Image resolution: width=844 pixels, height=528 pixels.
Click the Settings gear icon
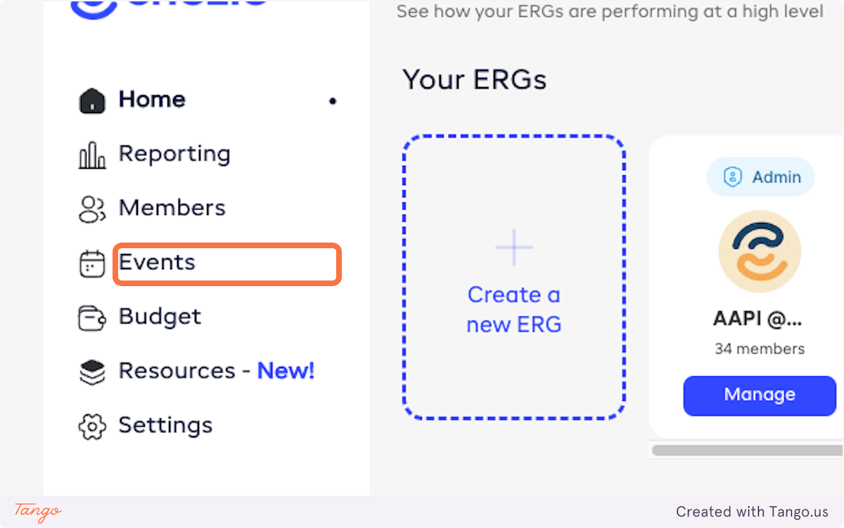(x=92, y=426)
